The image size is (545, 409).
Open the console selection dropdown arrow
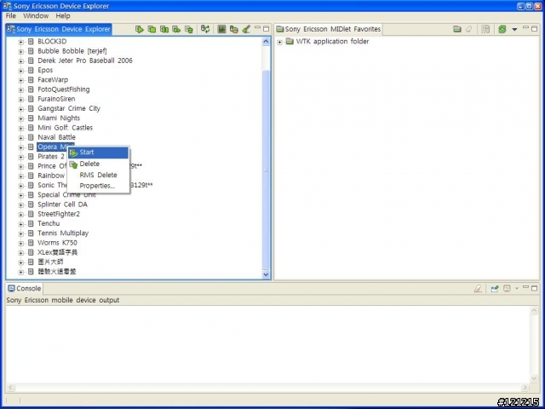pos(517,288)
